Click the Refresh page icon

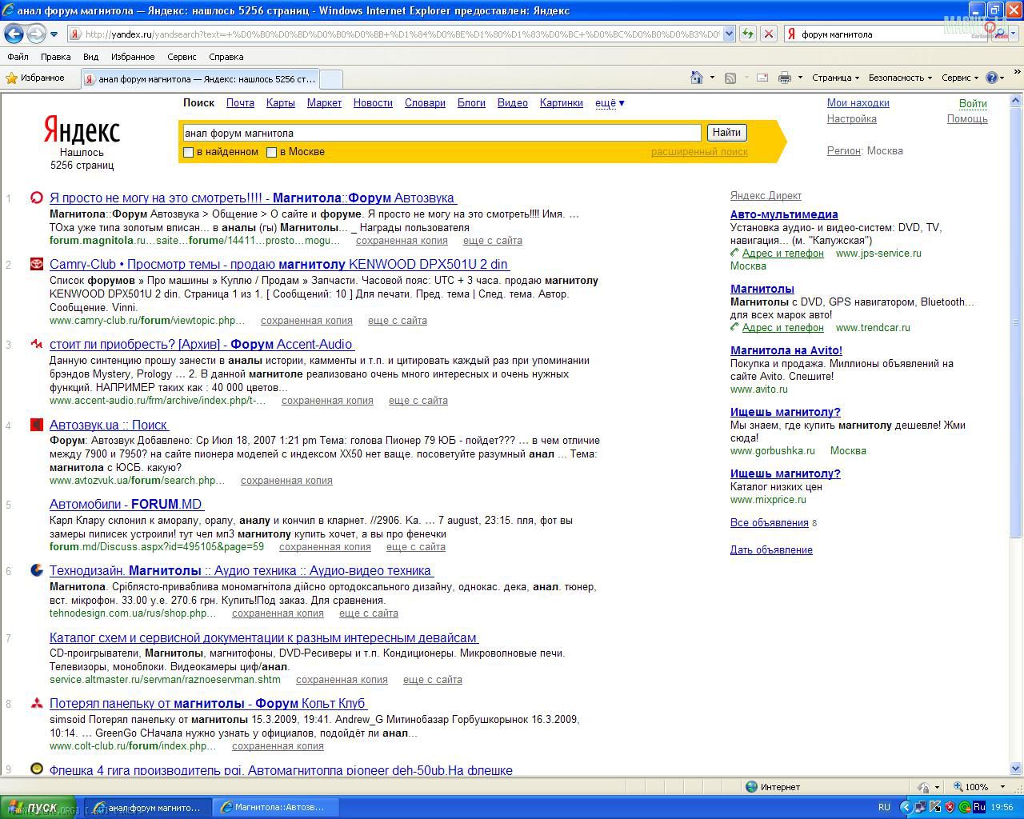747,34
